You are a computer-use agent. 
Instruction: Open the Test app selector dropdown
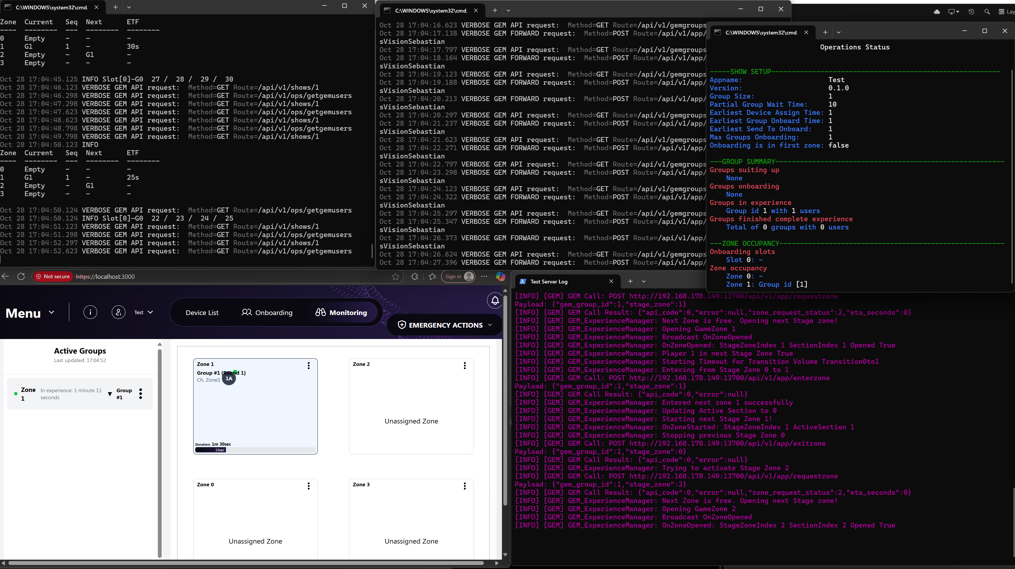pyautogui.click(x=144, y=312)
